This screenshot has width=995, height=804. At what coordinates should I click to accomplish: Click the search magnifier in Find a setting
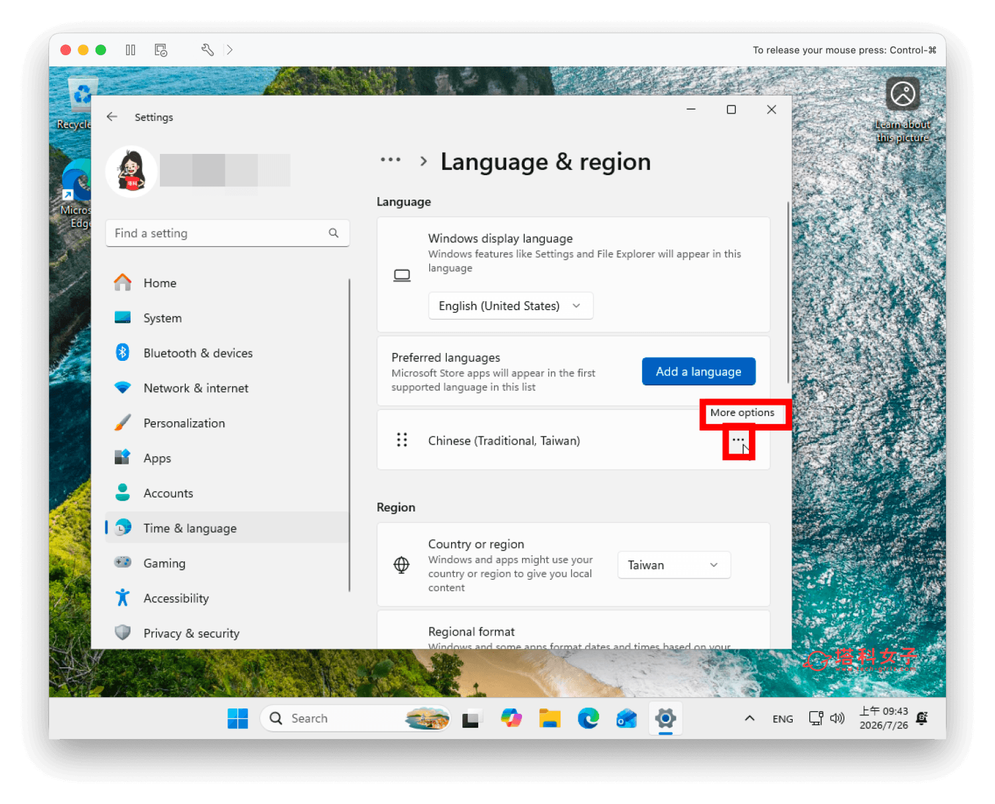pos(334,233)
